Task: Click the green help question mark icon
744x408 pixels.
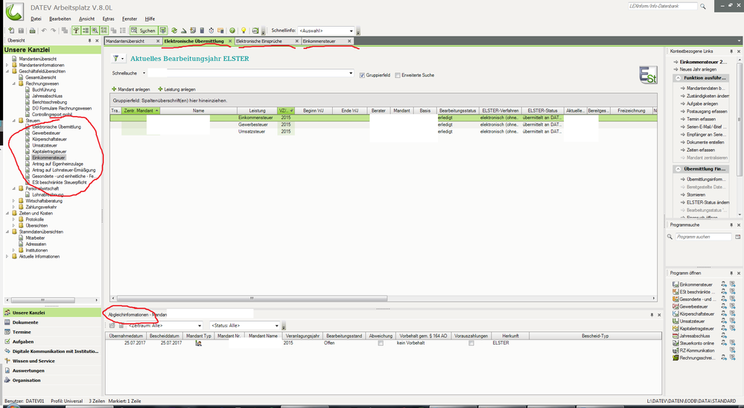Action: pos(232,31)
